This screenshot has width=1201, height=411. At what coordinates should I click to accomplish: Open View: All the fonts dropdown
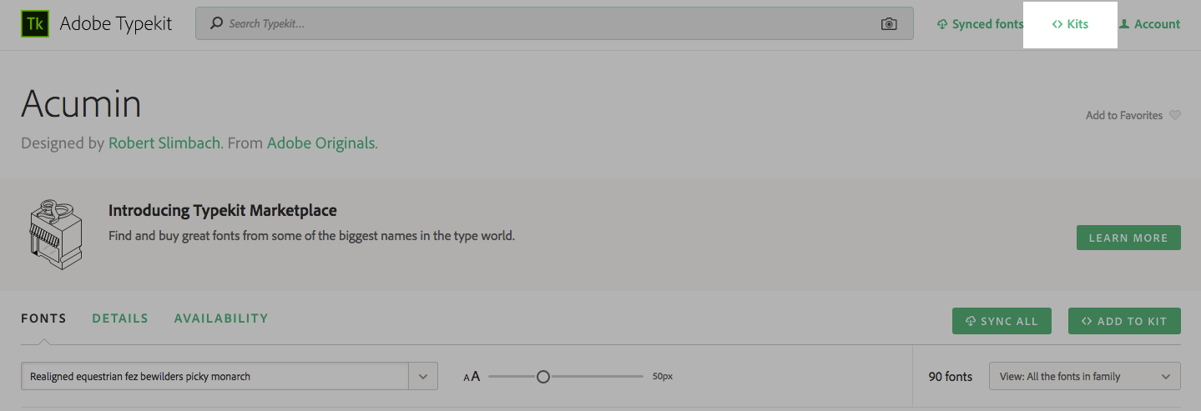point(1085,376)
